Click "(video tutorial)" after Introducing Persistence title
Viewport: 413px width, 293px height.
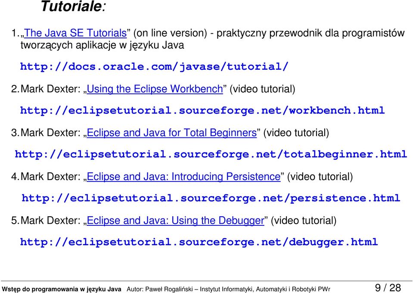[x=320, y=177]
